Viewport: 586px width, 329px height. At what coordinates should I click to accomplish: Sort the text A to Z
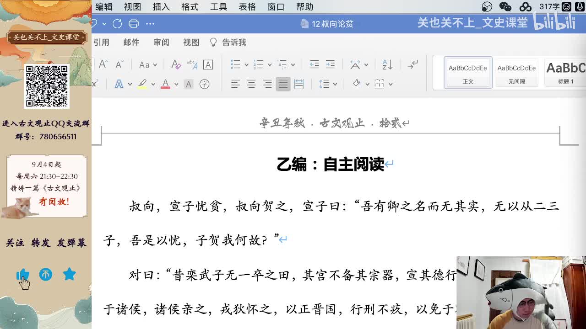[x=387, y=64]
